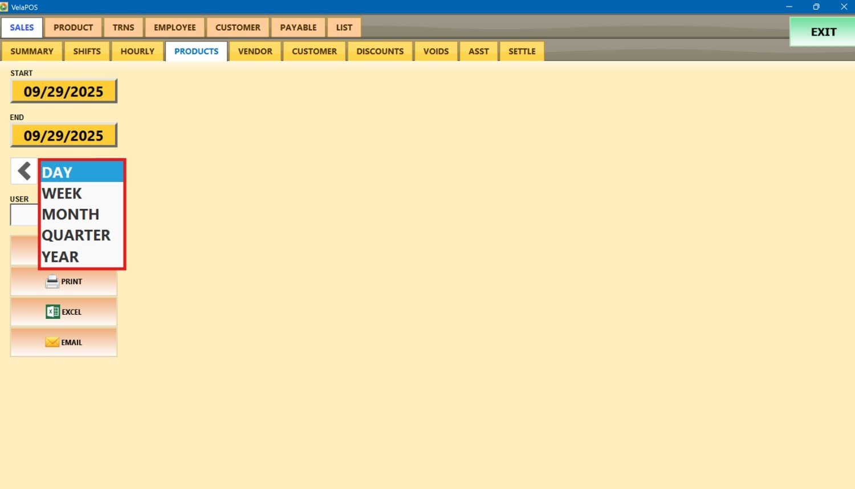The height and width of the screenshot is (489, 855).
Task: Open the SUMMARY report tab
Action: point(32,51)
